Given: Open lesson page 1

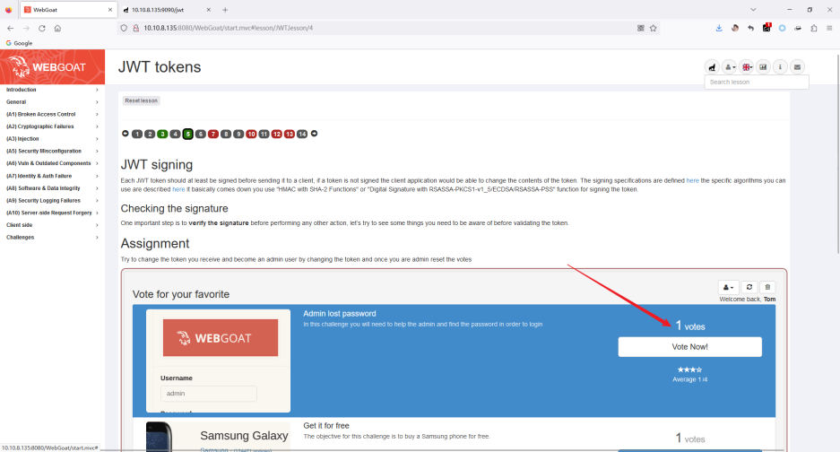Looking at the screenshot, I should [137, 134].
